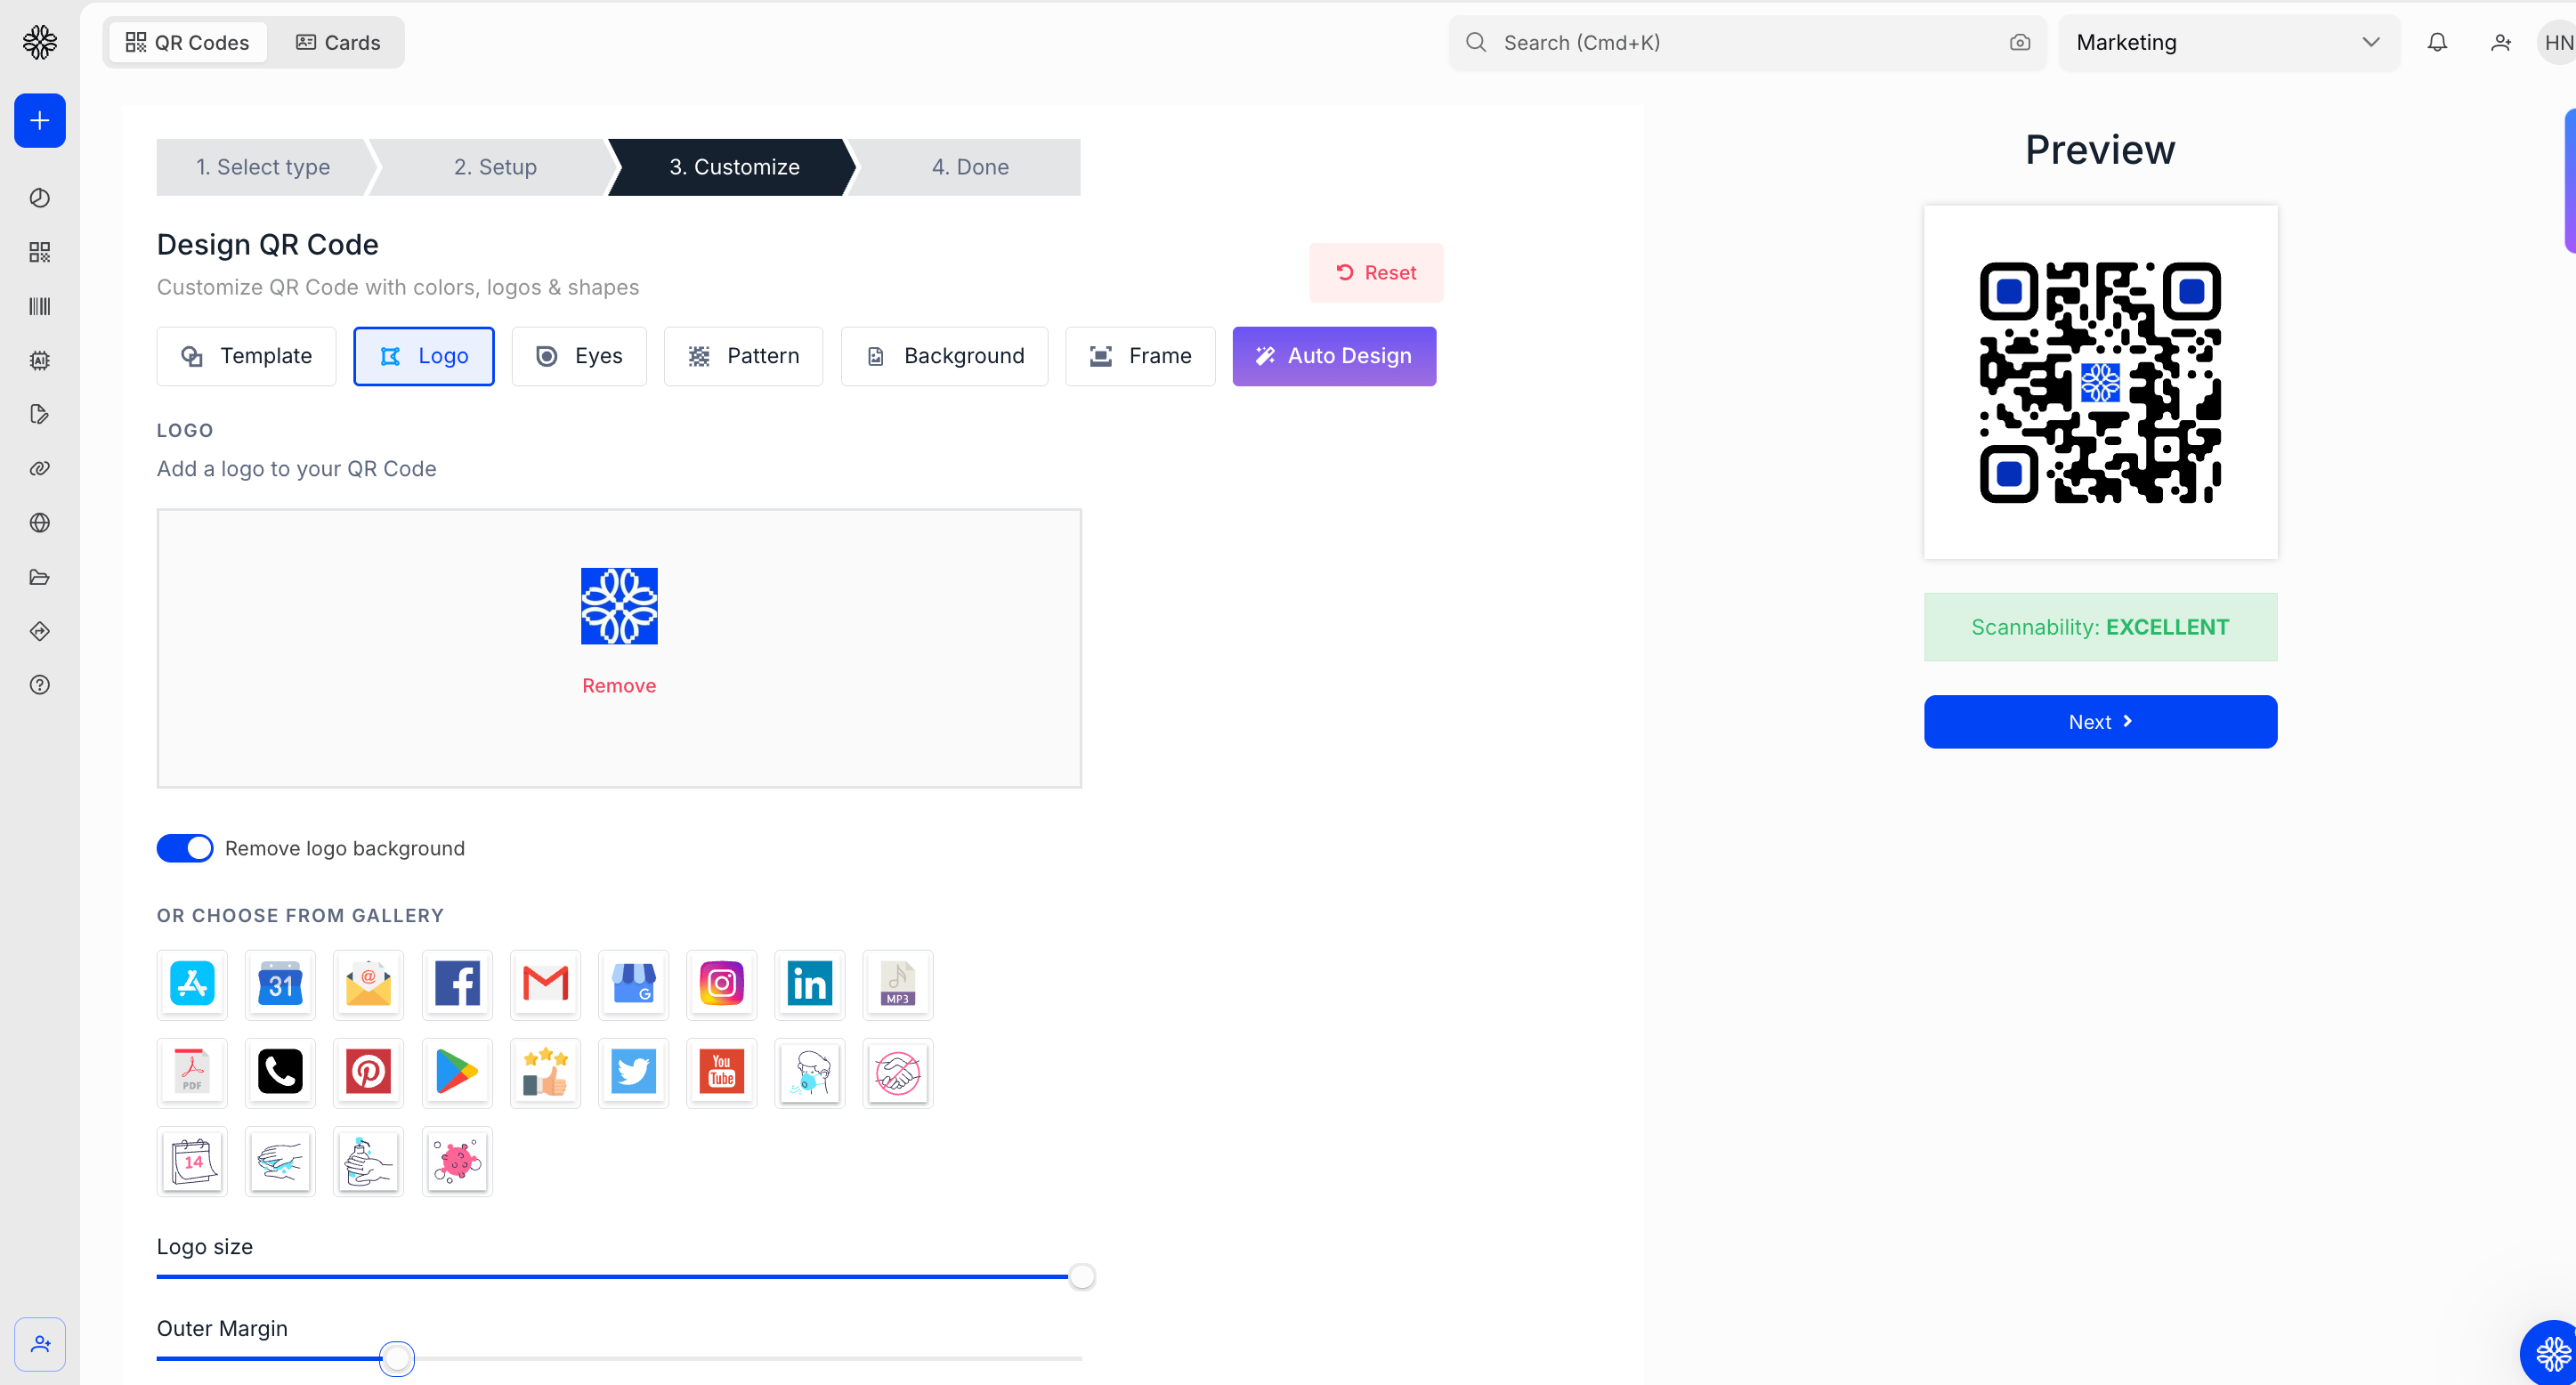The image size is (2576, 1385).
Task: Click the Logo size slider handle
Action: click(x=1082, y=1277)
